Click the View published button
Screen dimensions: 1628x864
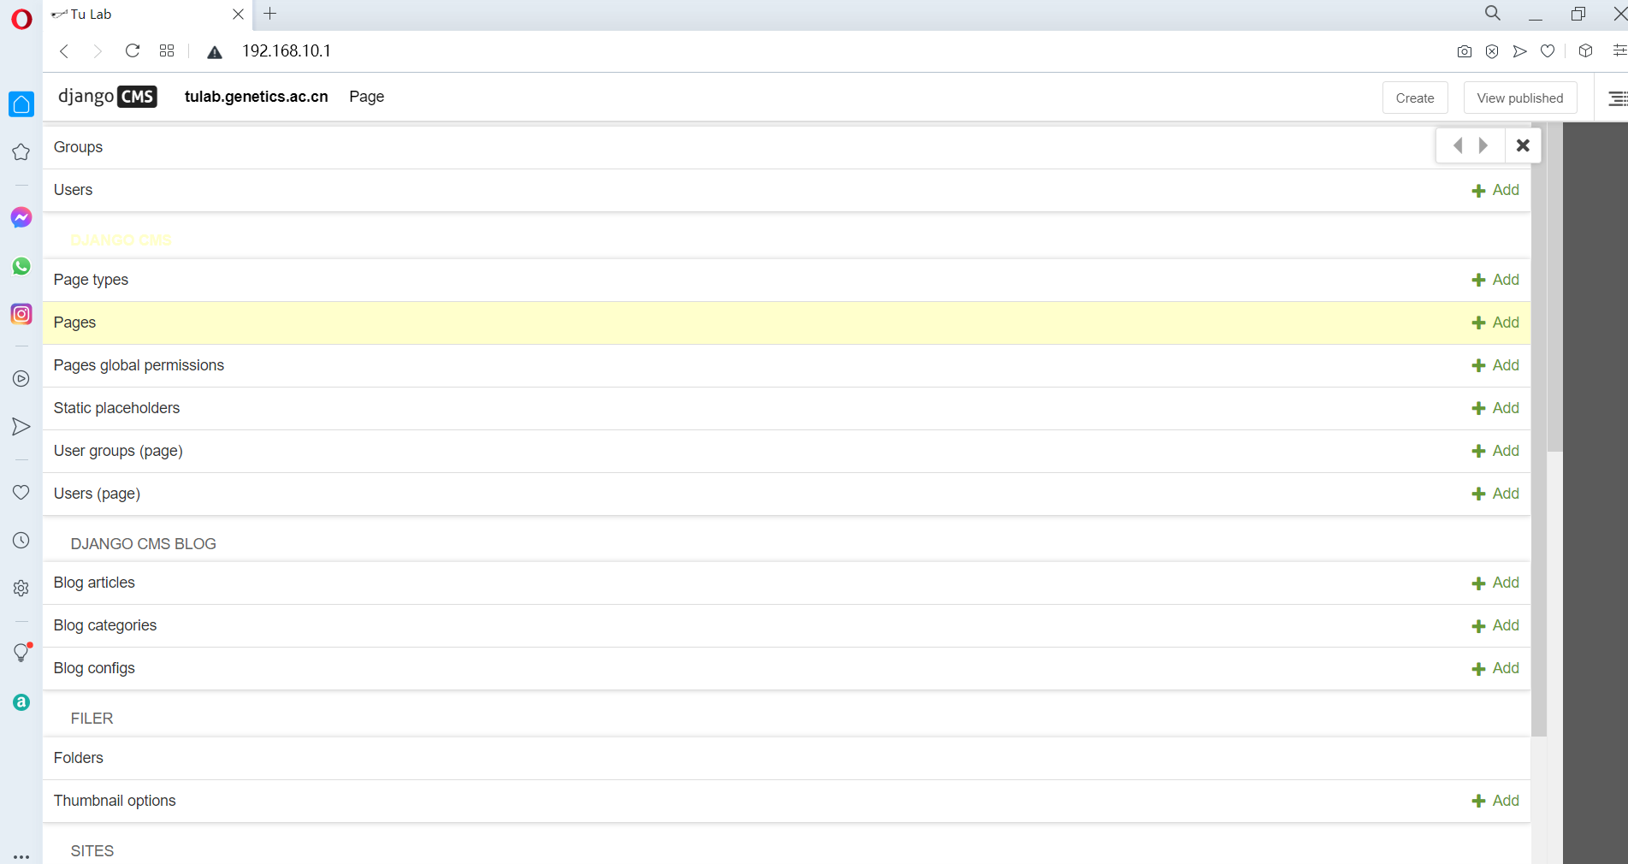(1520, 98)
